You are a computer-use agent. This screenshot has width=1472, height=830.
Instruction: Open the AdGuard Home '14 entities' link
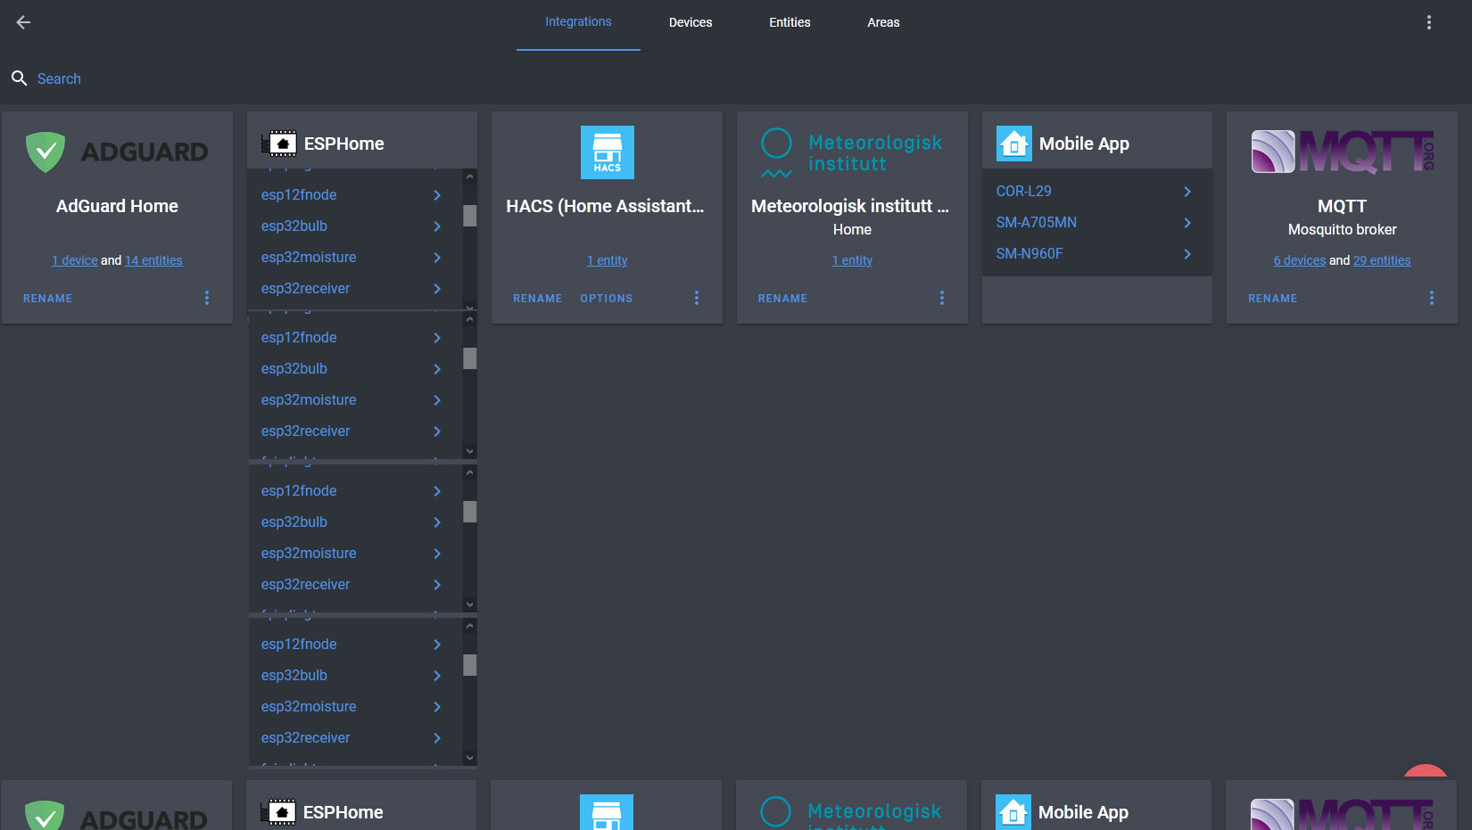153,260
